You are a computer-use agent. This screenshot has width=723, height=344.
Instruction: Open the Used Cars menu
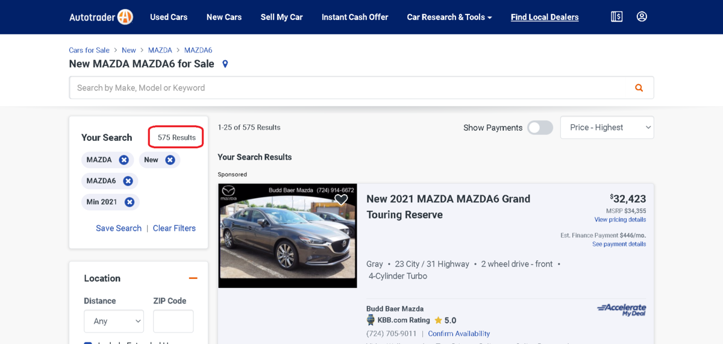(169, 17)
